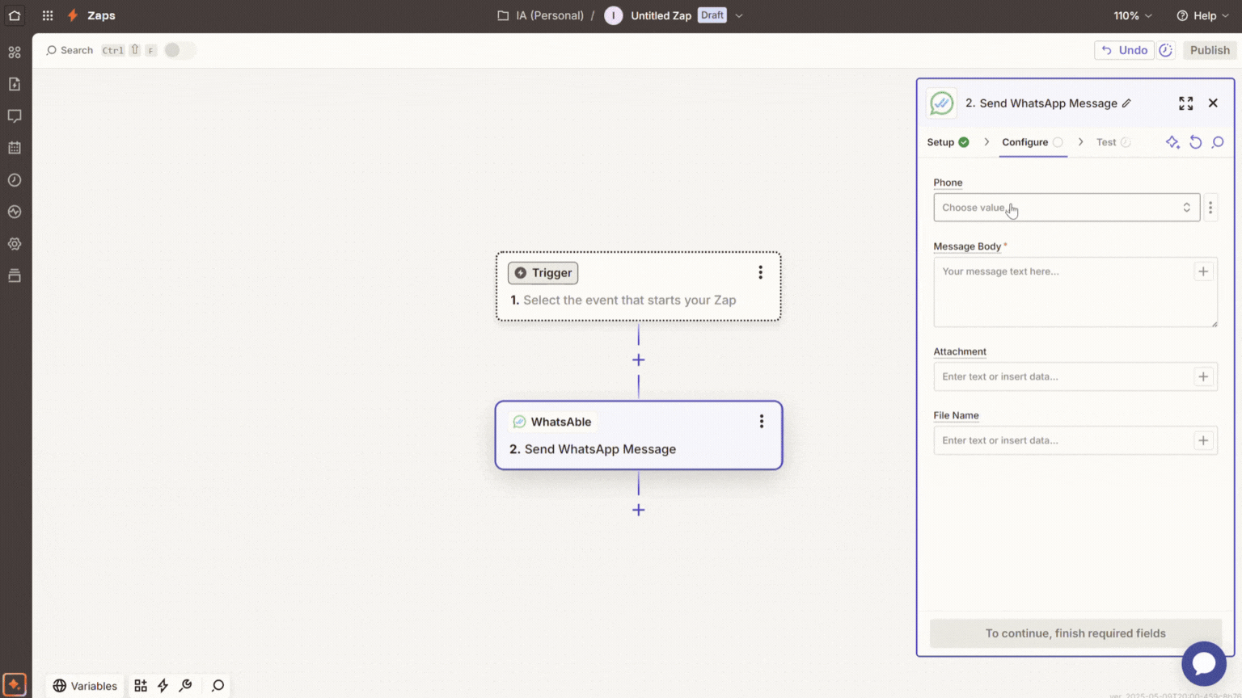Open the top icon in left sidebar
Viewport: 1242px width, 698px height.
click(x=15, y=53)
